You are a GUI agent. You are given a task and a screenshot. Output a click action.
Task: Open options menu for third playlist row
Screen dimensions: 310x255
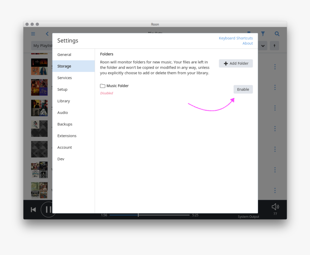tap(275, 108)
